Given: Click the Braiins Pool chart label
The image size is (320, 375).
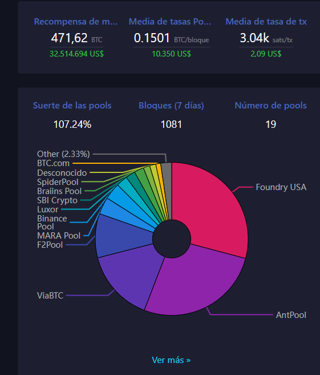Looking at the screenshot, I should pos(59,191).
